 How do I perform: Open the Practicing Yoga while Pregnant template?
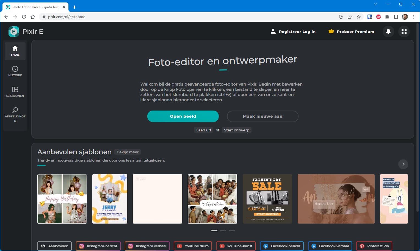click(x=394, y=199)
